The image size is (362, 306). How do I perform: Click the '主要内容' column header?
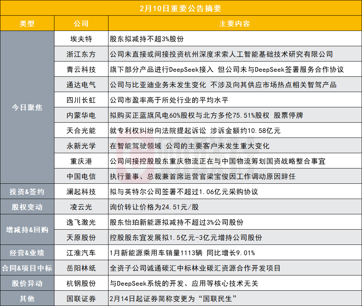234,23
